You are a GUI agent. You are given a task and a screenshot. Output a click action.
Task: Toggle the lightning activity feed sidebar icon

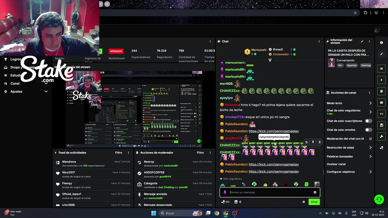tap(381, 80)
